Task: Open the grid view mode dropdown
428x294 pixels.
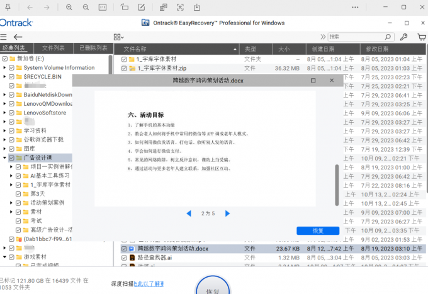Action: pyautogui.click(x=119, y=37)
